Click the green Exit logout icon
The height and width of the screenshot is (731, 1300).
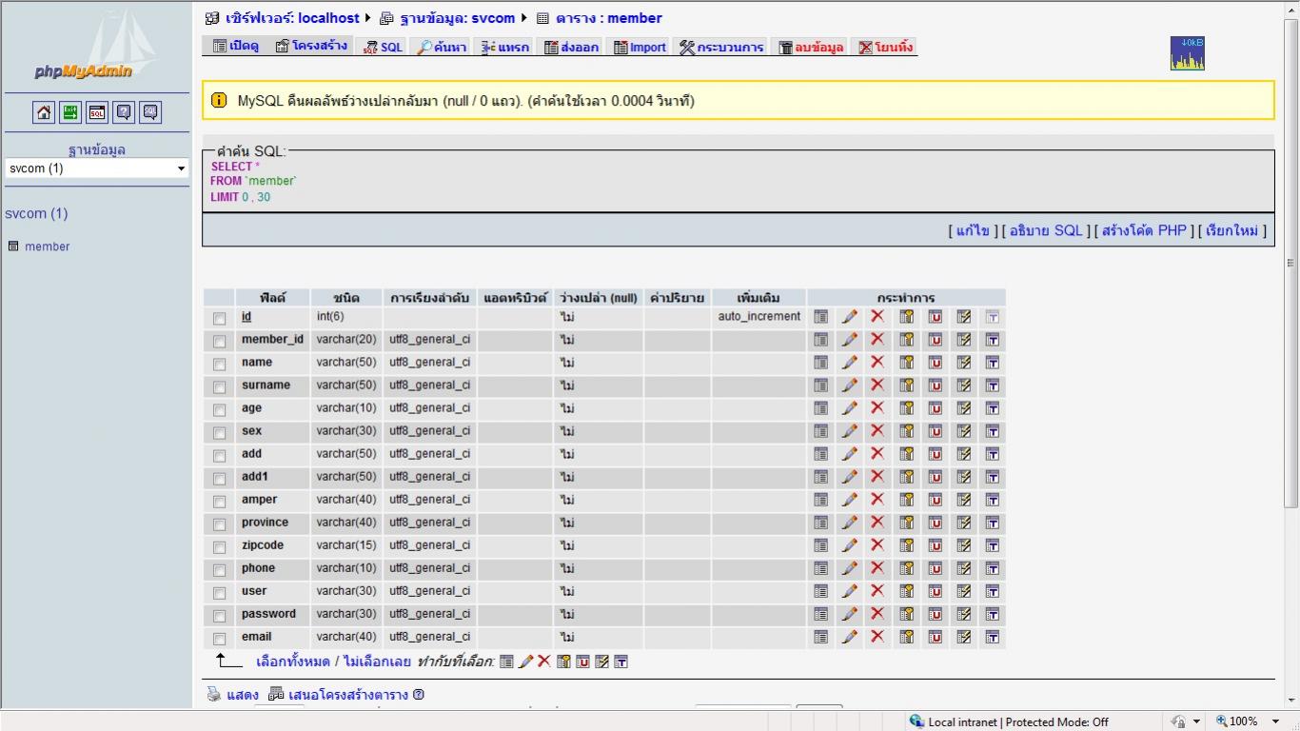[70, 112]
